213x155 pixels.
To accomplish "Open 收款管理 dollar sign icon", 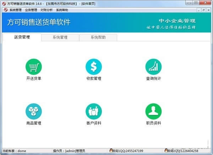I will (x=93, y=67).
